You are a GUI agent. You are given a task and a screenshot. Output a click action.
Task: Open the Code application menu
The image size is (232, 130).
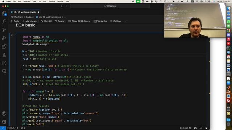pyautogui.click(x=8, y=1)
